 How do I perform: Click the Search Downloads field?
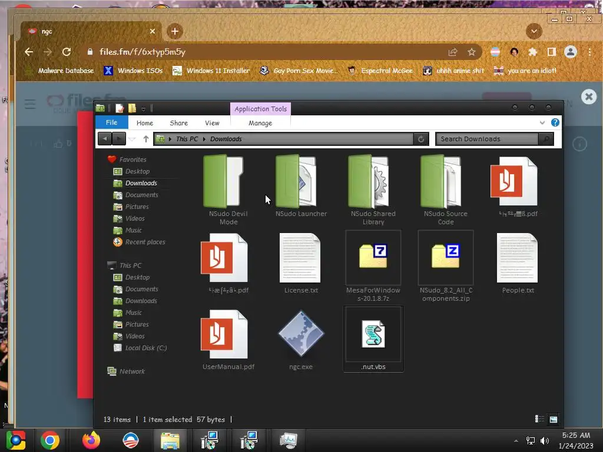click(x=487, y=139)
